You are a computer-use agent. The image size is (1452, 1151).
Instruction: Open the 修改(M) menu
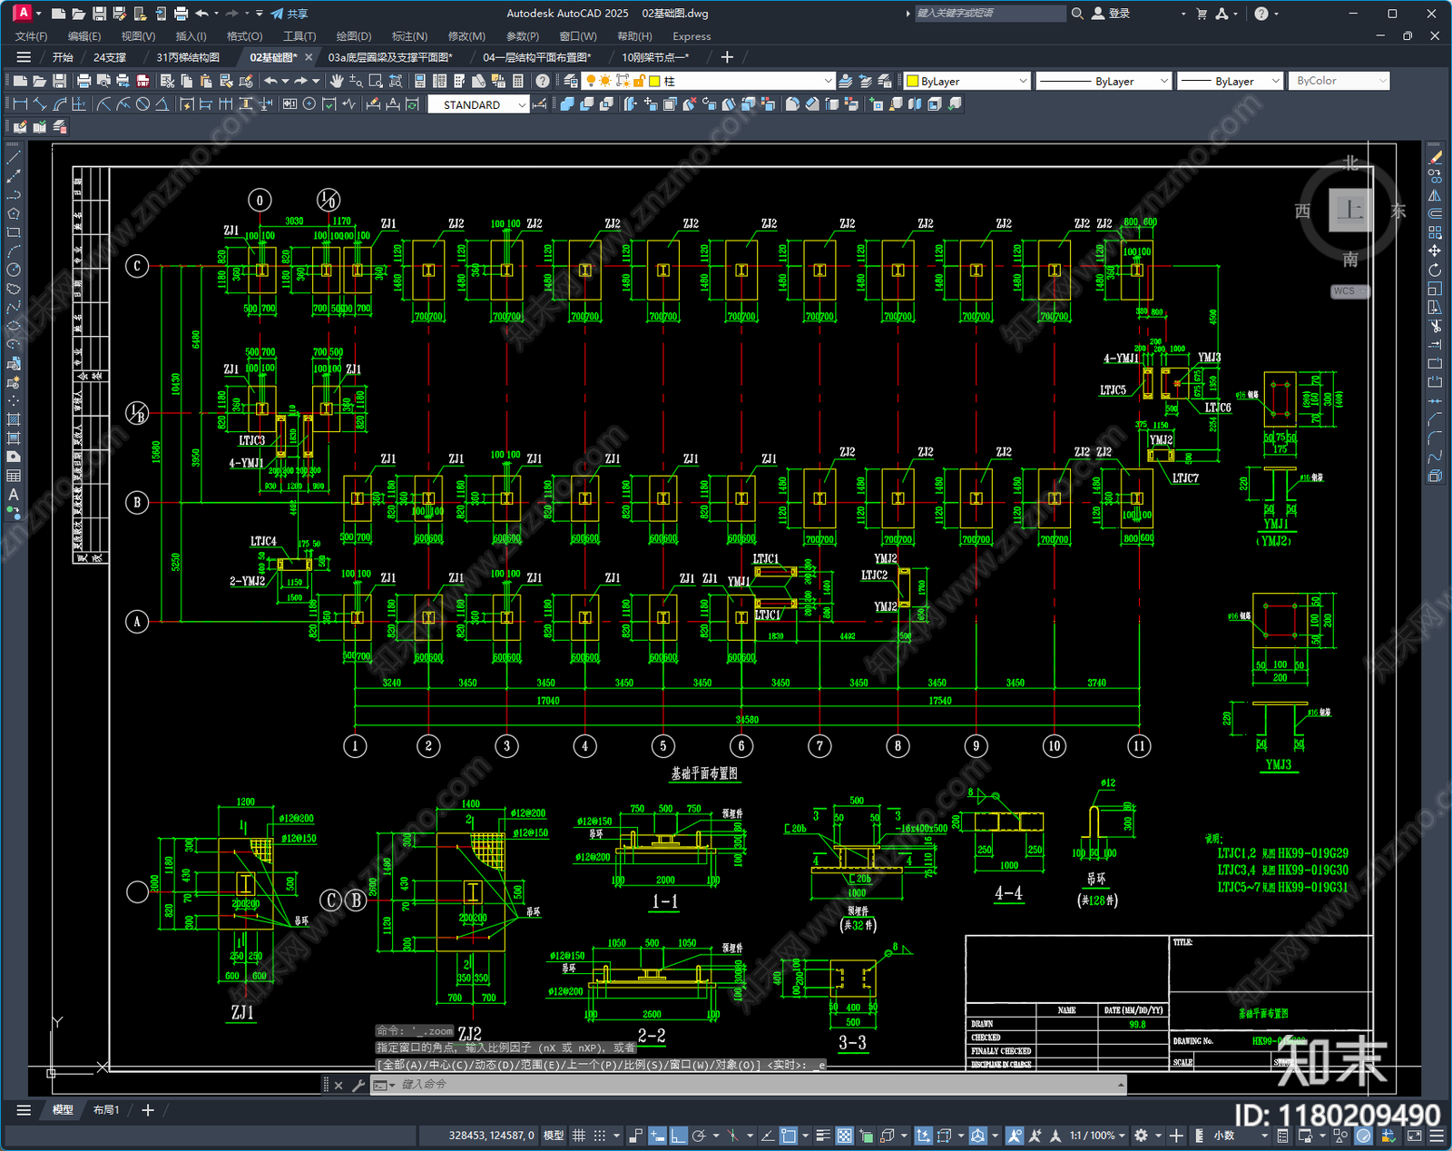point(466,36)
